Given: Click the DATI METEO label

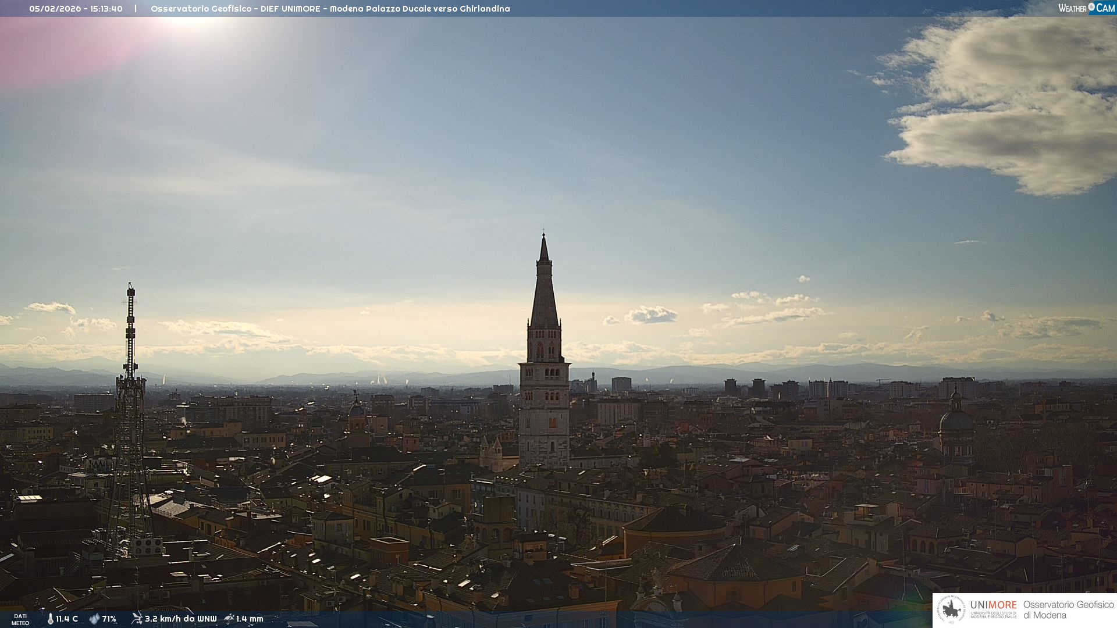Looking at the screenshot, I should [x=20, y=619].
